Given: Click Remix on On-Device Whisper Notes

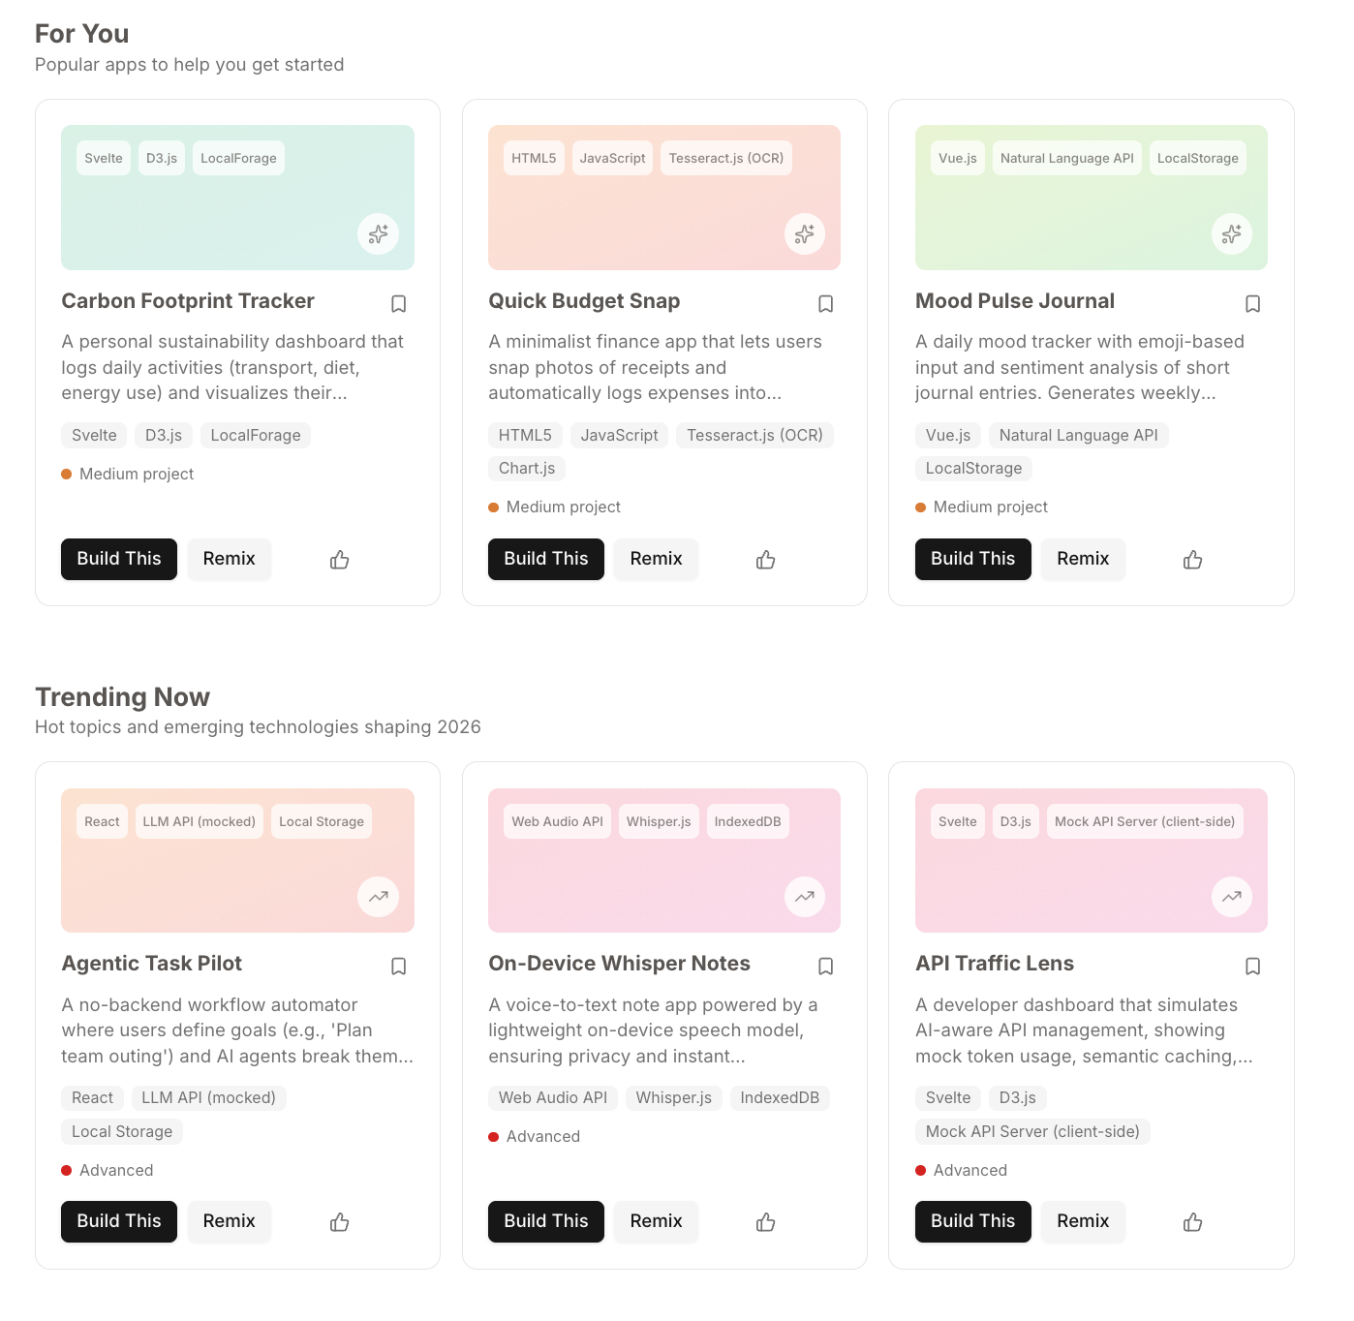Looking at the screenshot, I should [x=656, y=1221].
